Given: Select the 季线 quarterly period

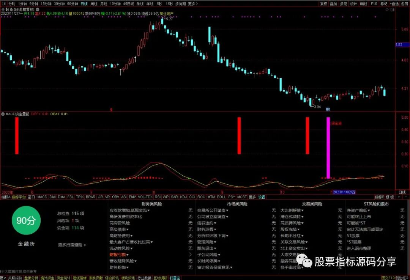Looking at the screenshot, I should click(140, 4).
